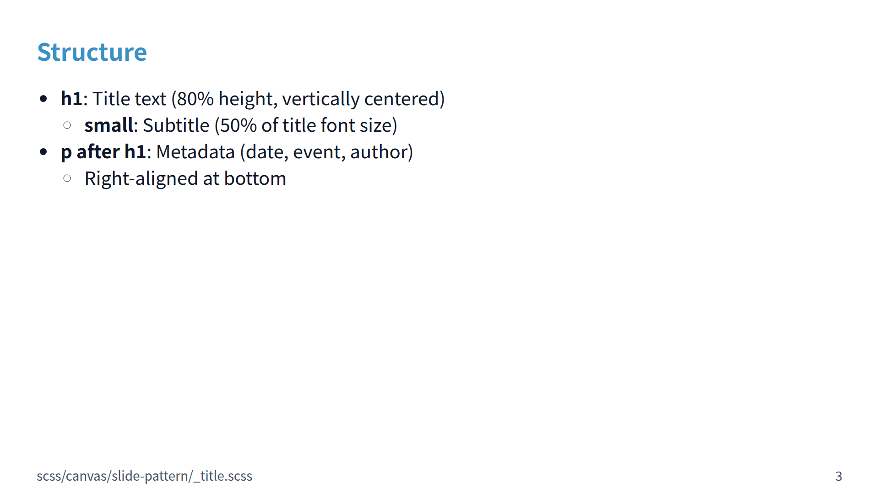Click the bold "h1" label in first bullet
The width and height of the screenshot is (879, 494).
(71, 99)
